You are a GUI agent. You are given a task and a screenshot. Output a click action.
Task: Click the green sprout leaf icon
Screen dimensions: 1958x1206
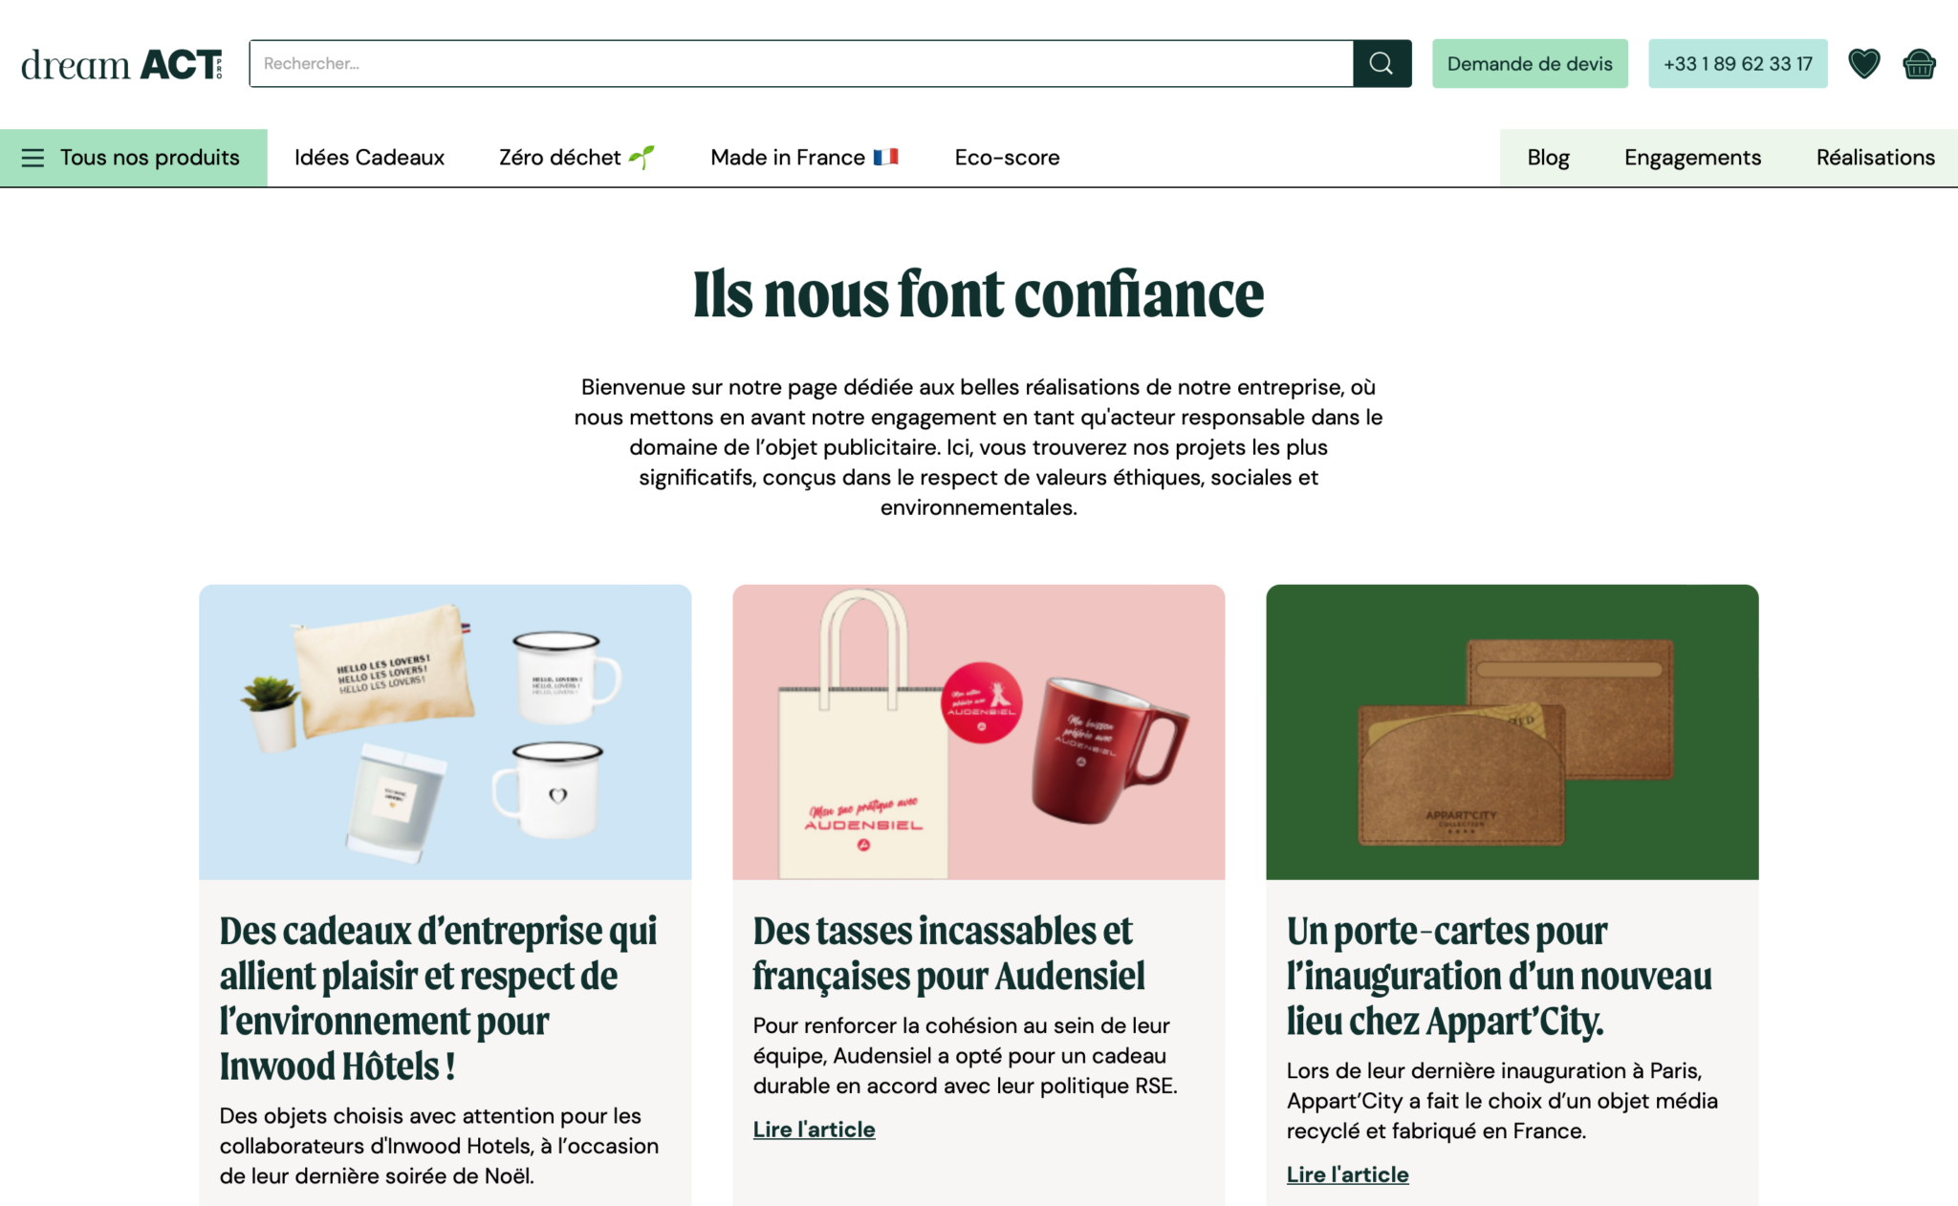click(x=642, y=156)
